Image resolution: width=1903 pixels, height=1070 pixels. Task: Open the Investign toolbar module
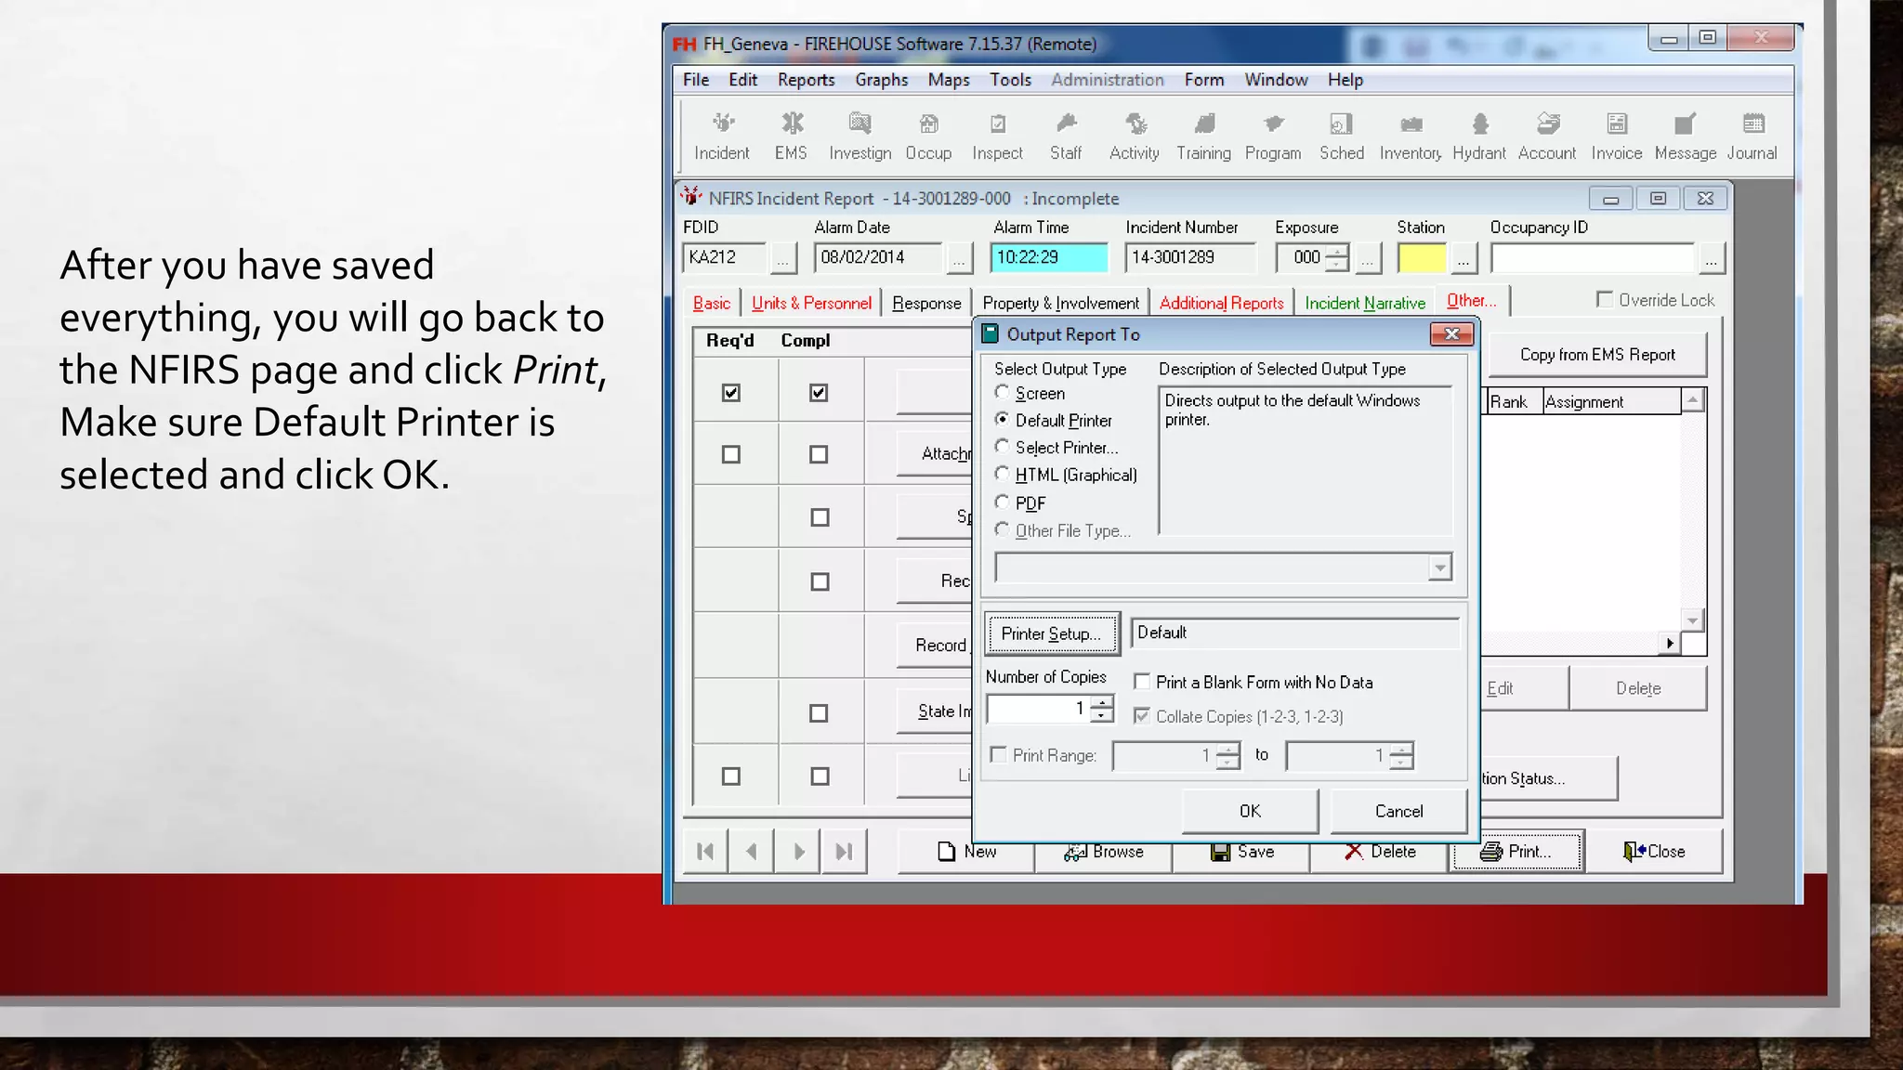[860, 136]
